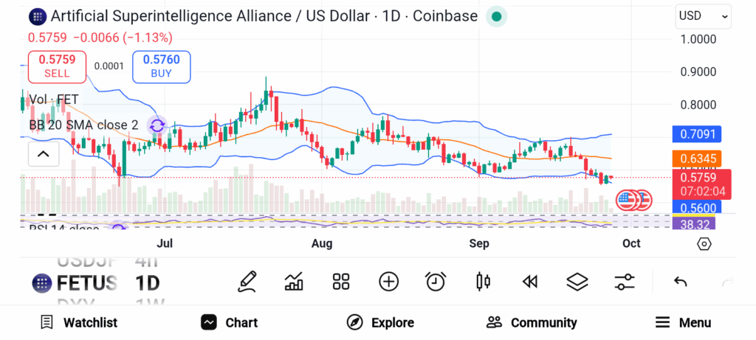
Task: Open the USD currency dropdown
Action: 704,15
